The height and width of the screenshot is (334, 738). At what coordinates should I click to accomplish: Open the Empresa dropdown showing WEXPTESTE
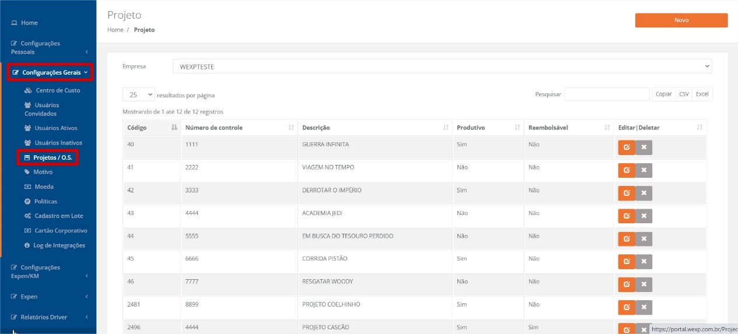(442, 66)
